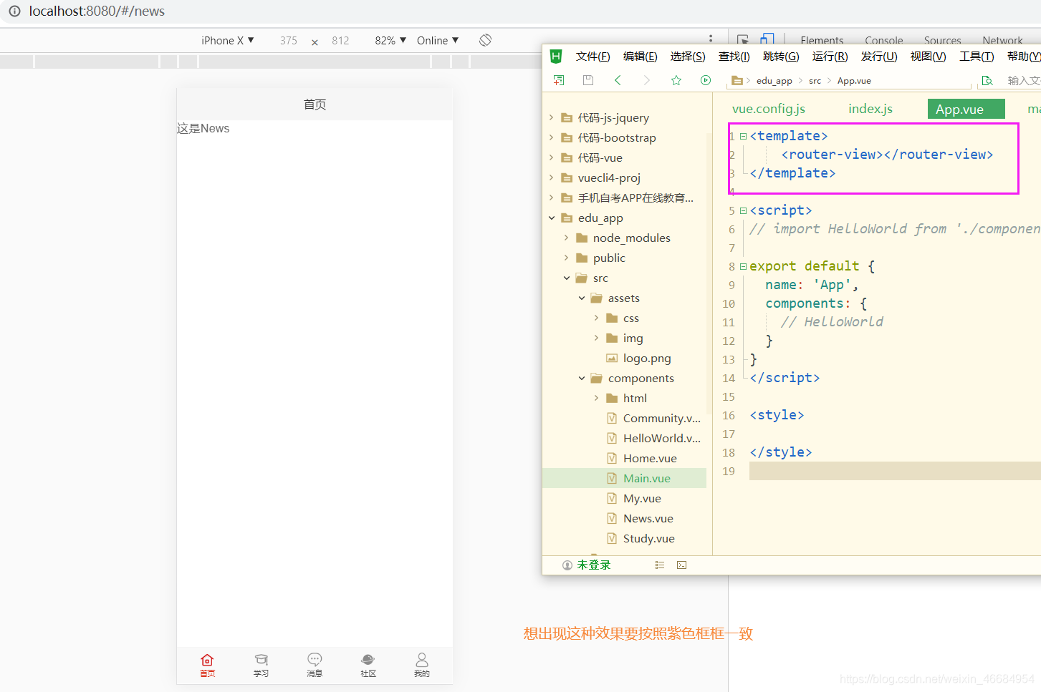Open the 运行(R) menu
1041x692 pixels.
(x=830, y=57)
